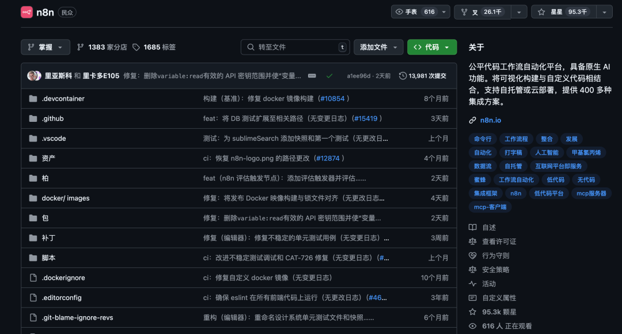This screenshot has height=334, width=622.
Task: Open pull request #12874 link
Action: pos(328,158)
